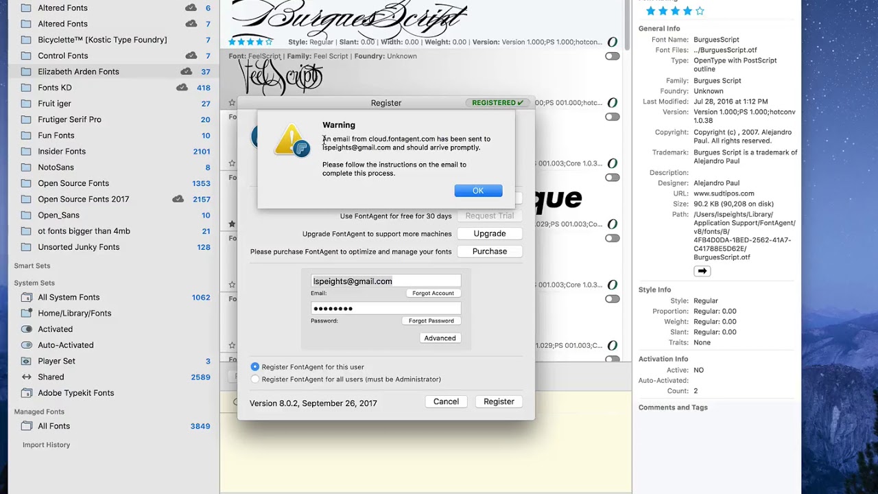Click the cloud icon beside Control Fonts
878x494 pixels.
[x=191, y=56]
